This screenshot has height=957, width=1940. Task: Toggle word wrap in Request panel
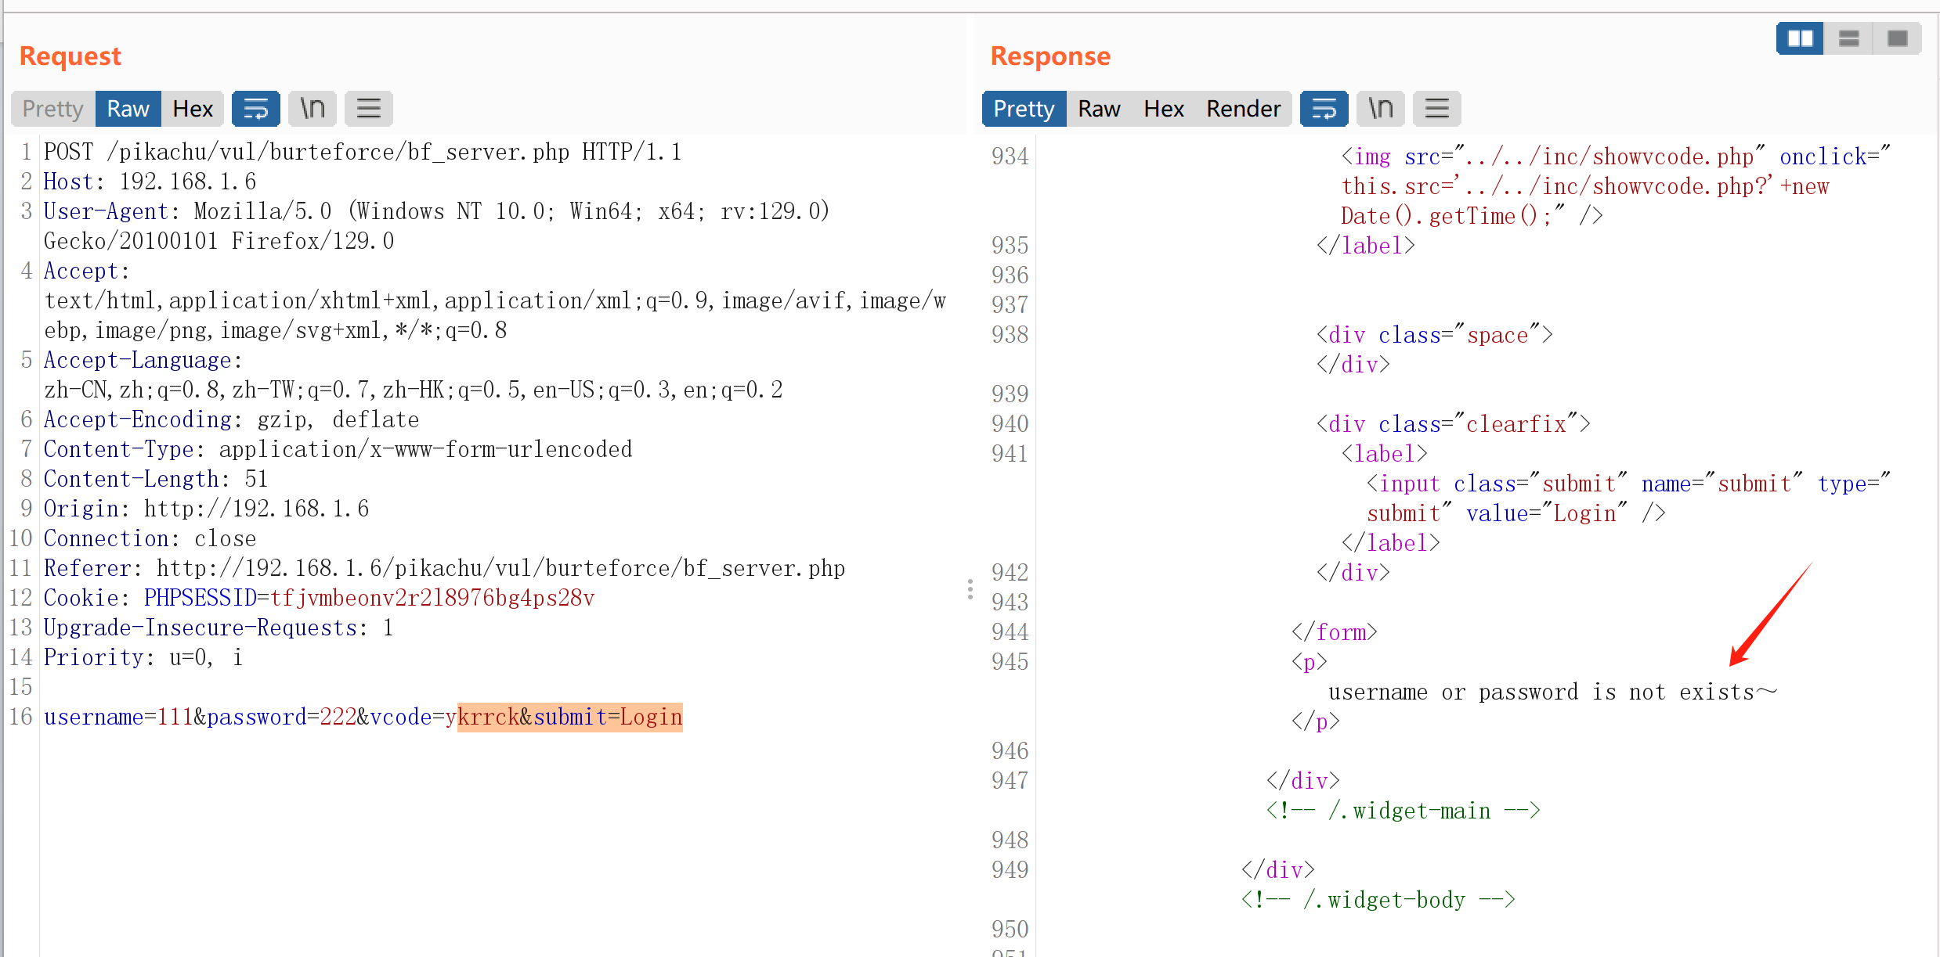[x=255, y=109]
